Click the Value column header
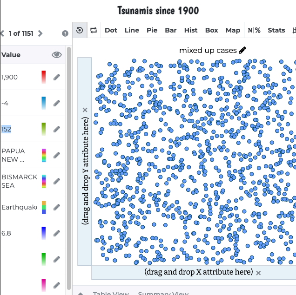This screenshot has height=295, width=296. pyautogui.click(x=11, y=55)
